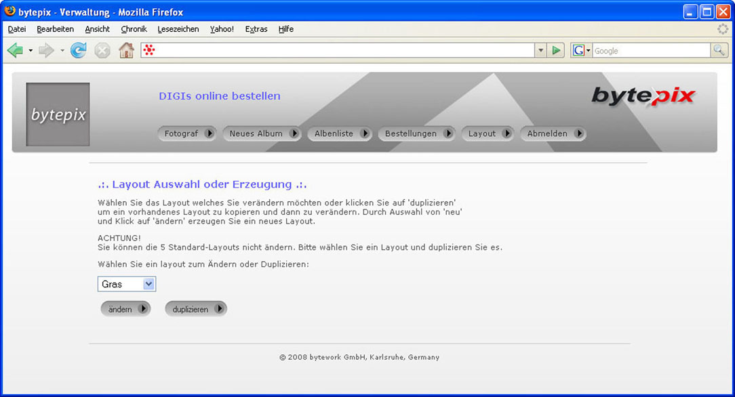Click the gray bytepix logo square
Screen dimensions: 735x397
58,114
